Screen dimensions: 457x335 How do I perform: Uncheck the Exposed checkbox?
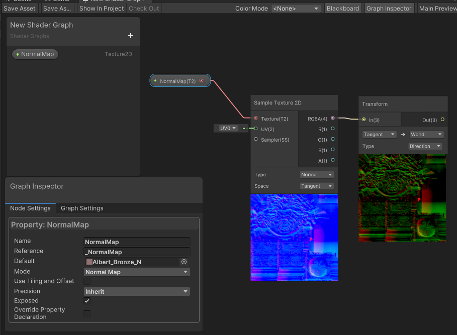87,301
